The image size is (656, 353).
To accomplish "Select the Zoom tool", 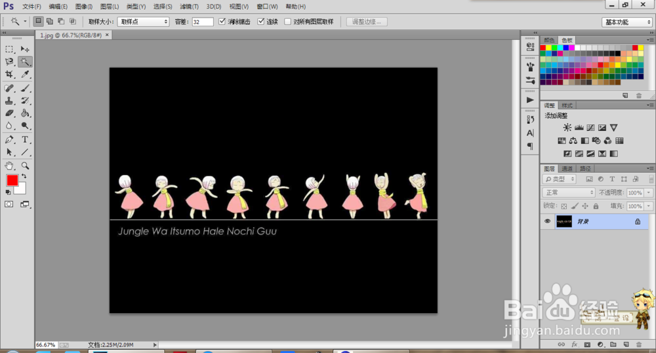I will 25,166.
